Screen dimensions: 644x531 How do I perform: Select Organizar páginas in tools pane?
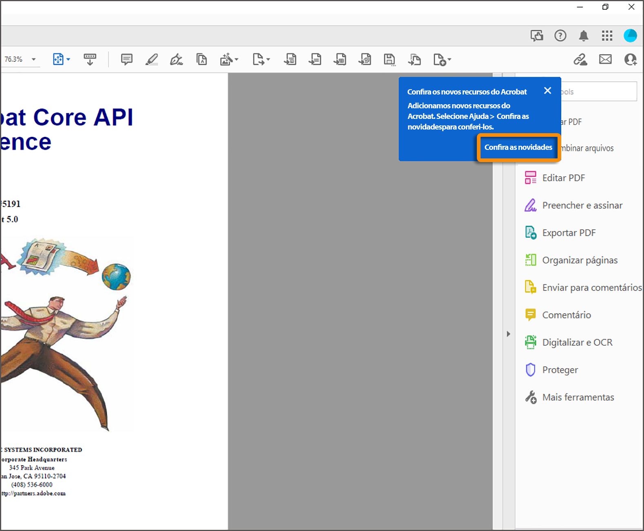[580, 260]
